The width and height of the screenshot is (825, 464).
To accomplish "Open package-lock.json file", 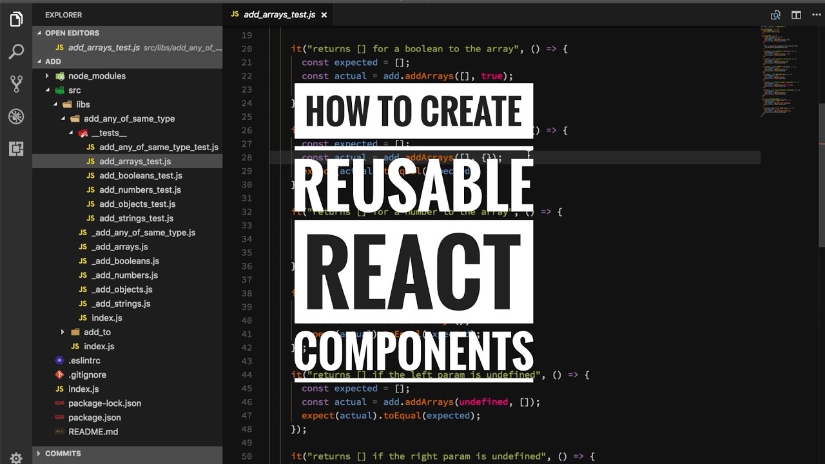I will [x=128, y=403].
